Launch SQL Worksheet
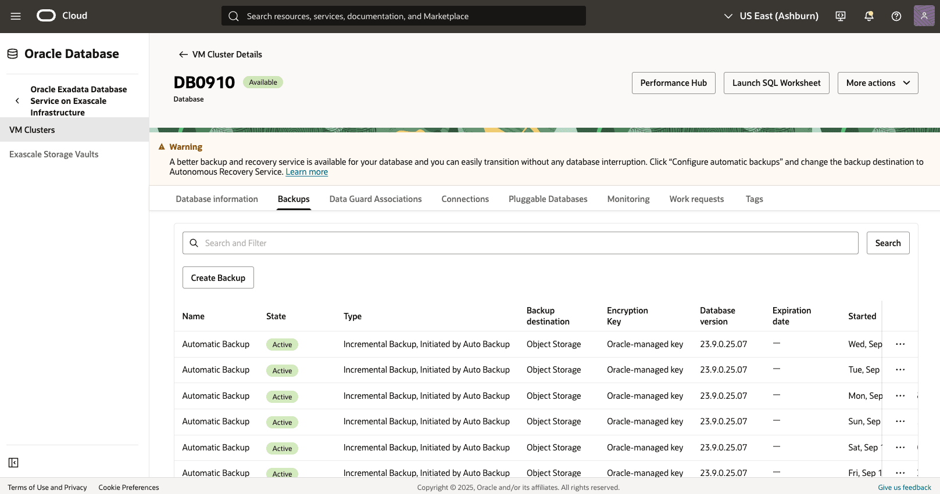The width and height of the screenshot is (940, 494). click(x=777, y=83)
